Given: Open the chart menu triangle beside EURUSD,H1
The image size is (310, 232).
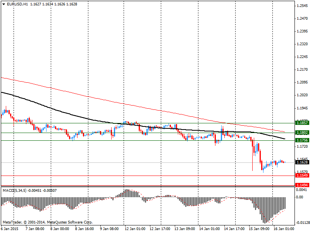Looking at the screenshot, I should point(4,4).
